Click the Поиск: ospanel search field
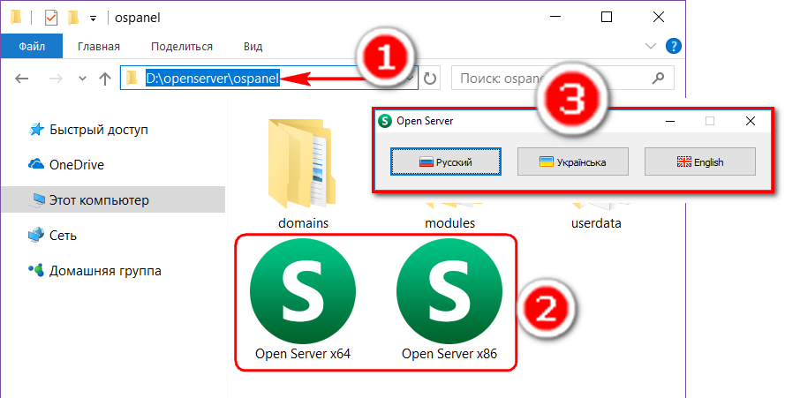785x398 pixels. click(x=562, y=78)
